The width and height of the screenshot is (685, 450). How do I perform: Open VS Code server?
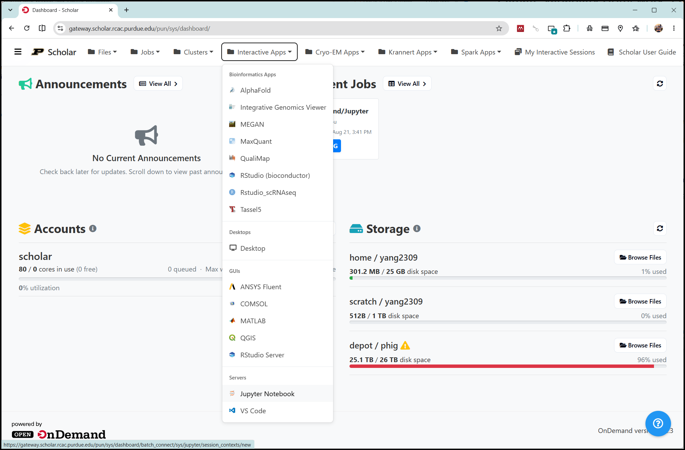(278, 411)
